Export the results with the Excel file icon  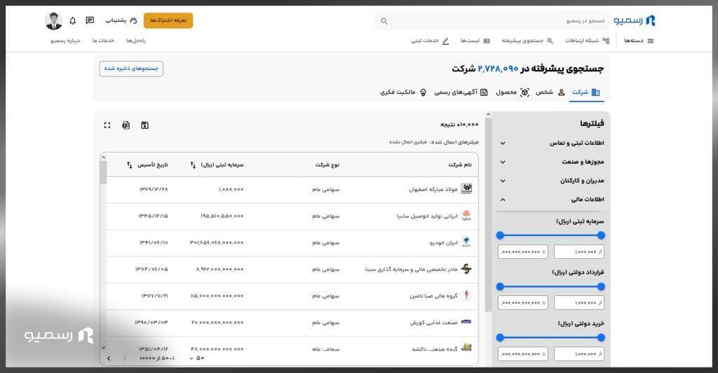[126, 125]
